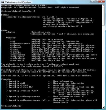Click the 'Microsoft Windows [Version 6.0.6000]' line

point(24,6)
